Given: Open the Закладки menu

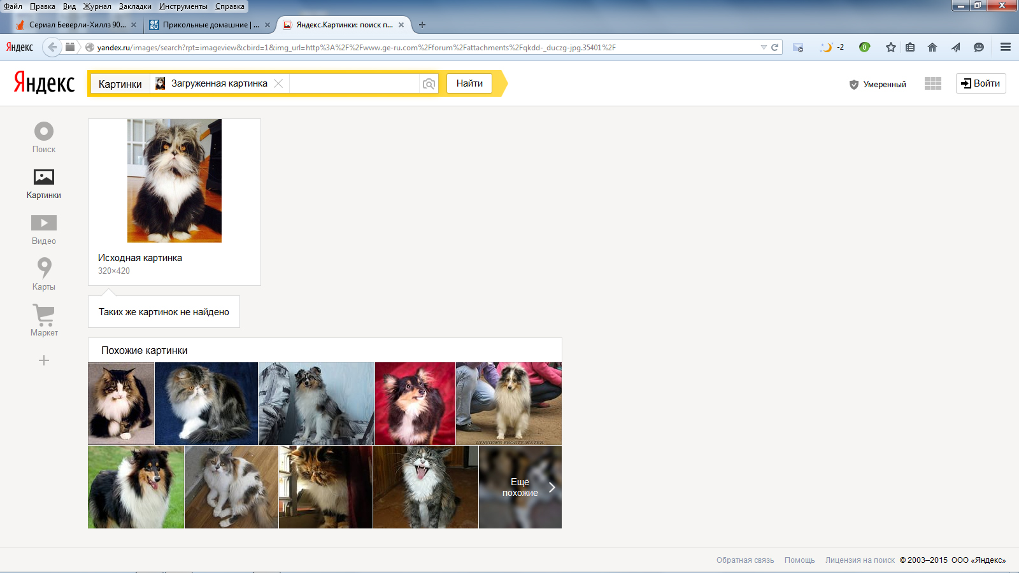Looking at the screenshot, I should pos(135,6).
